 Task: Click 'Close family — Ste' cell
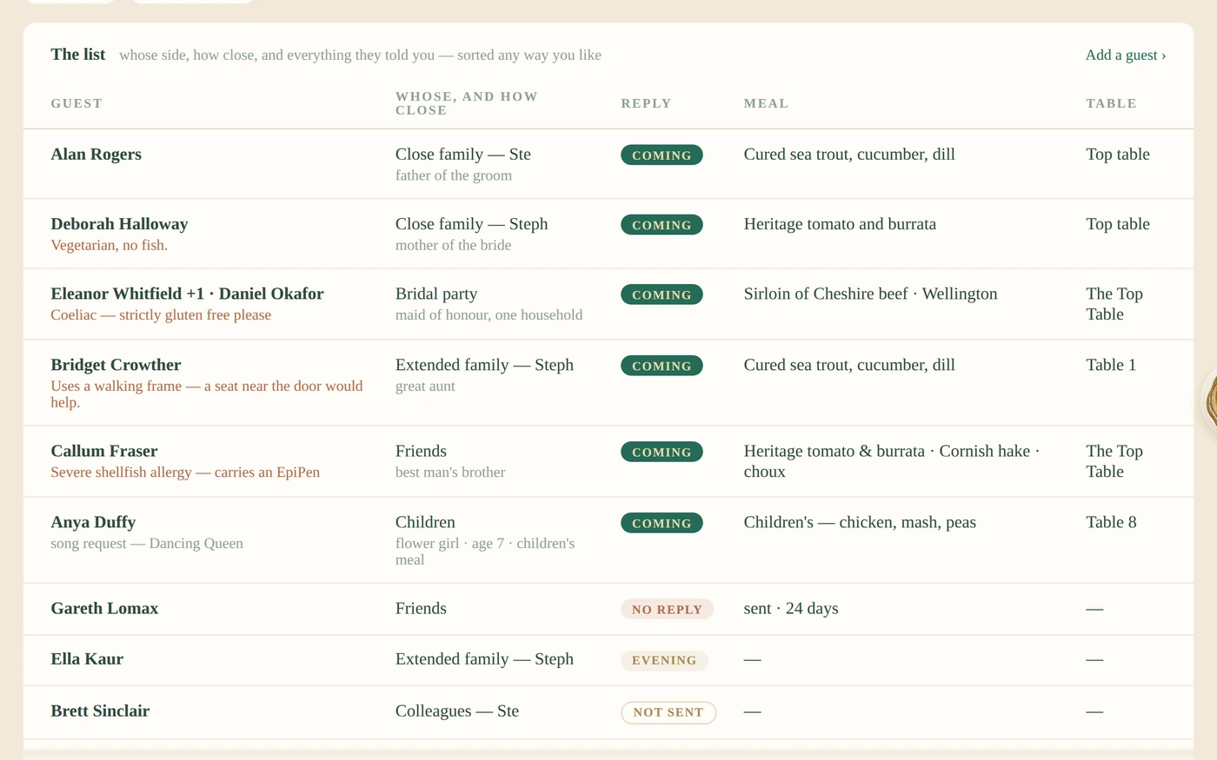[x=462, y=155]
